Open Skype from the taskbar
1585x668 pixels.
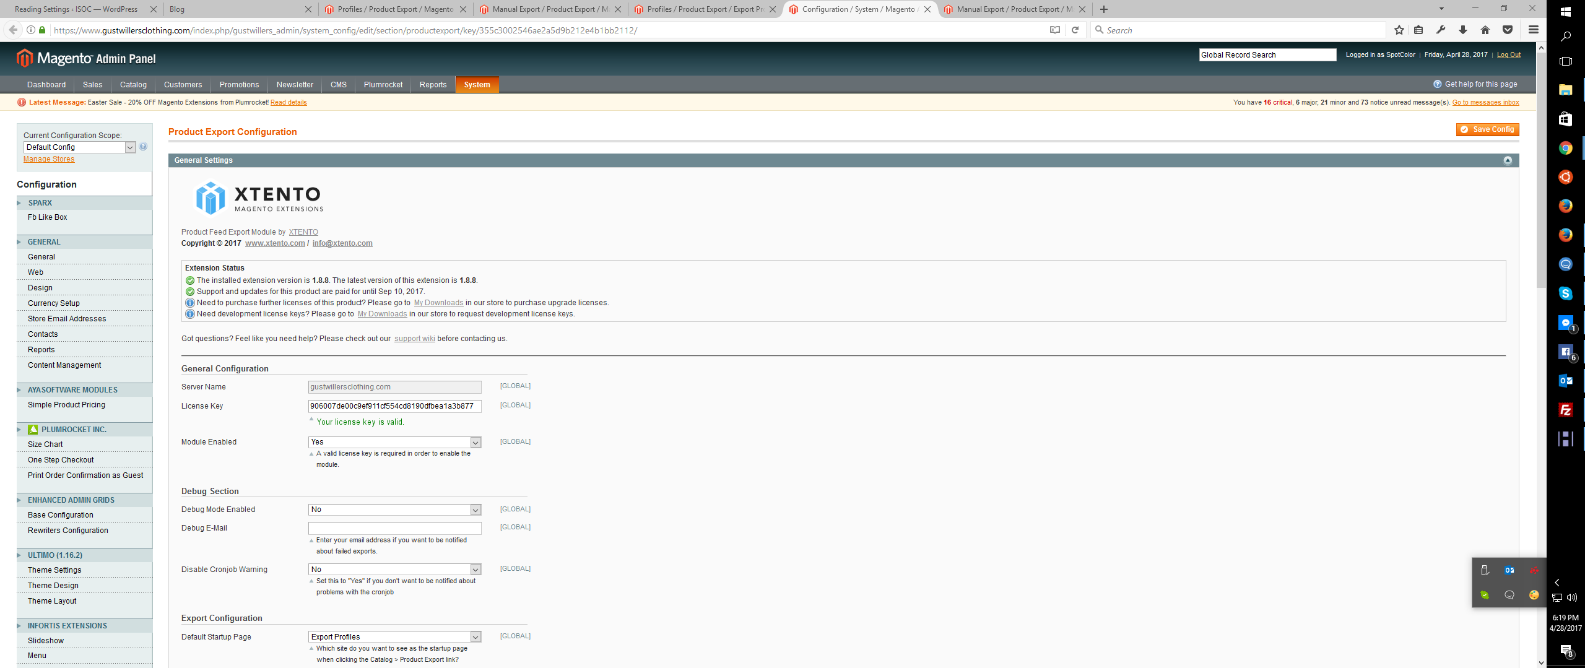pyautogui.click(x=1566, y=293)
